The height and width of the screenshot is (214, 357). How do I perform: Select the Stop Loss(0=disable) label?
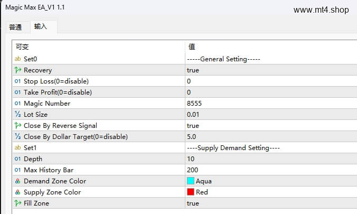tap(56, 81)
